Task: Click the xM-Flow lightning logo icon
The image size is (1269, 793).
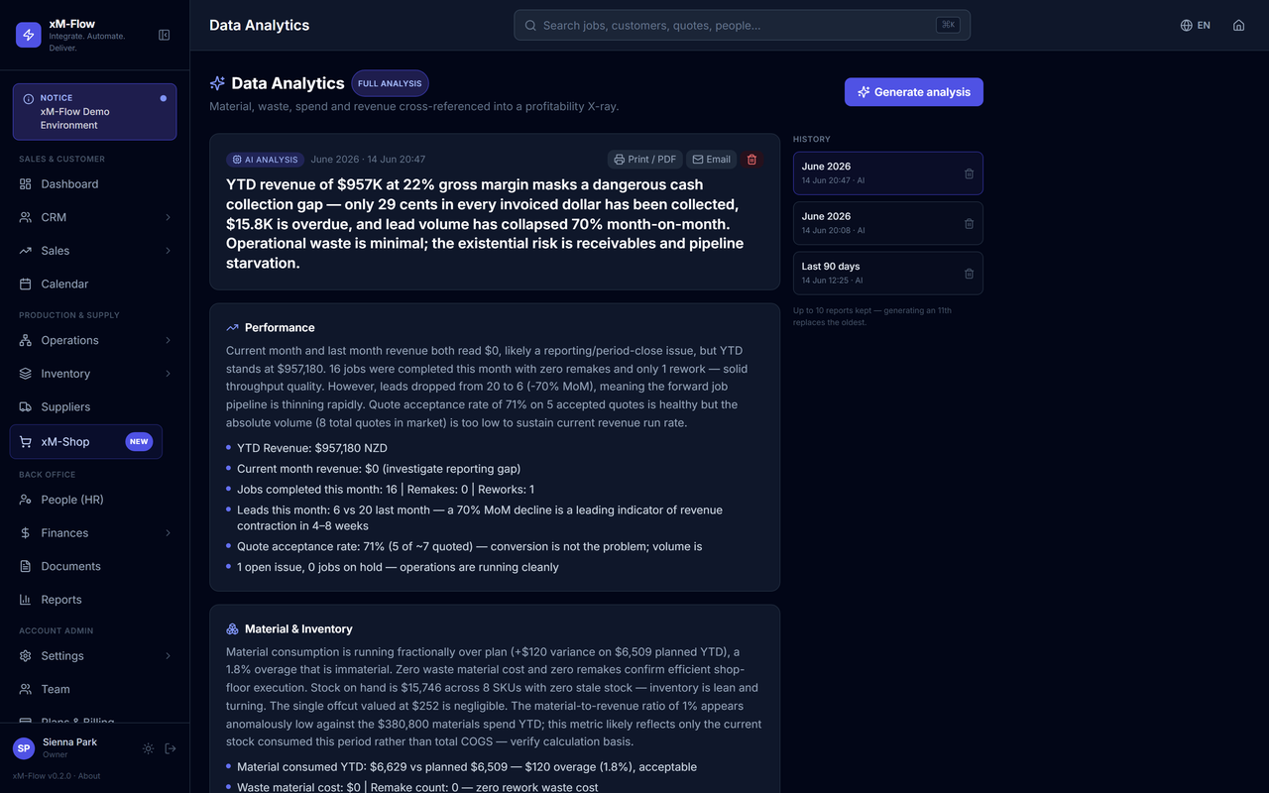Action: [29, 35]
